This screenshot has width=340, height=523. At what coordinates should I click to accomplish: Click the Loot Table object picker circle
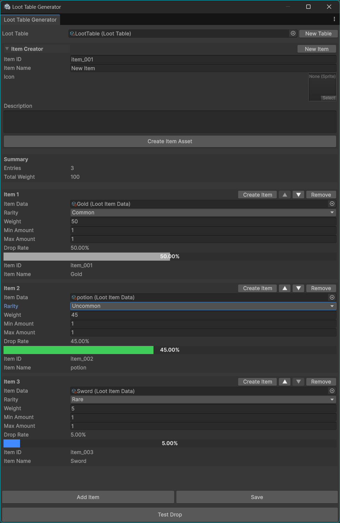click(293, 33)
